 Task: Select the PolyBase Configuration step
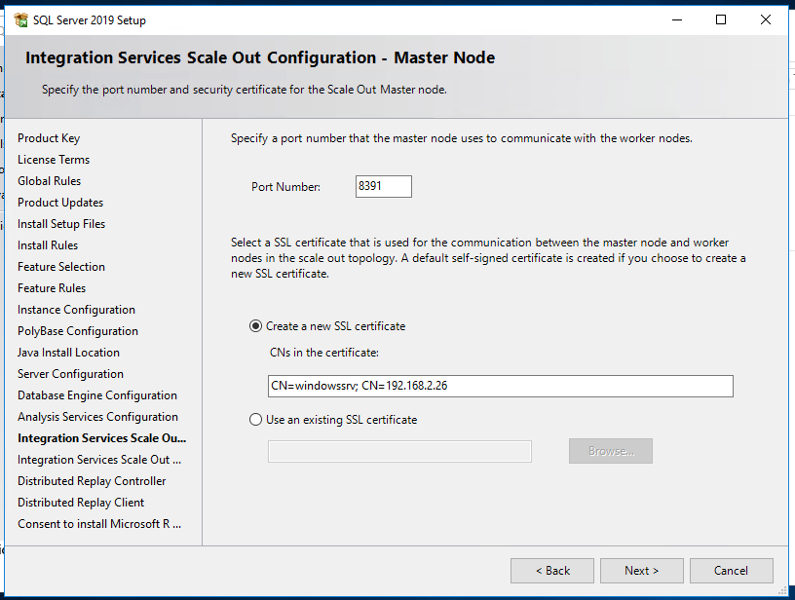[78, 331]
